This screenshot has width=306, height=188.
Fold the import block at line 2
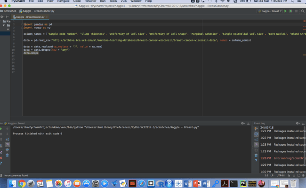22,24
